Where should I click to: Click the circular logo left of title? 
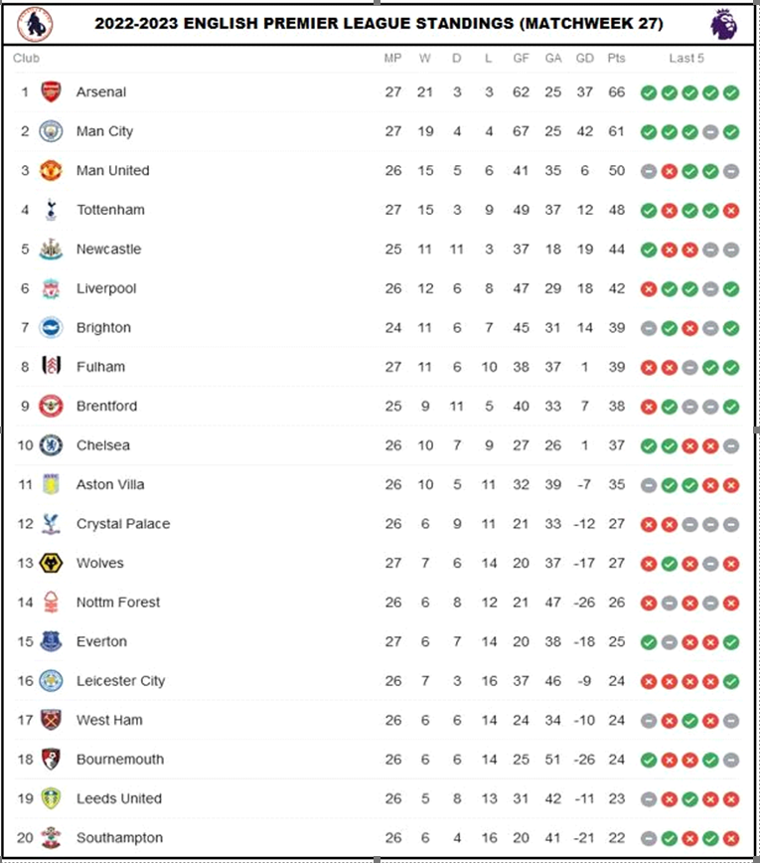tap(35, 24)
